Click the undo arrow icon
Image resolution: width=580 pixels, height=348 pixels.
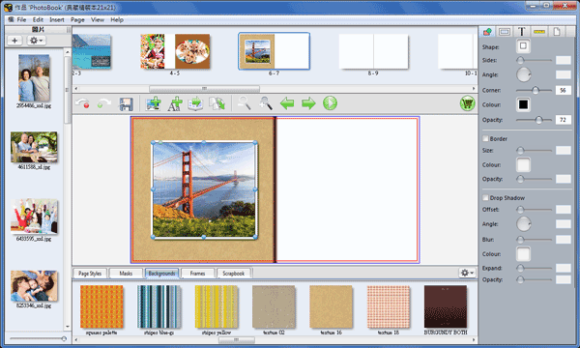tap(82, 103)
